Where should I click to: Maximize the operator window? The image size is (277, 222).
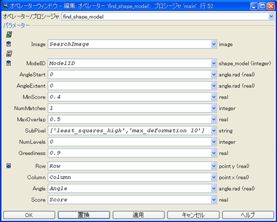pyautogui.click(x=262, y=6)
